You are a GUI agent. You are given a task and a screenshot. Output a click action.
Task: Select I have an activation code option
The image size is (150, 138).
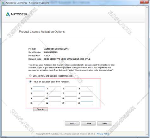pos(30,82)
